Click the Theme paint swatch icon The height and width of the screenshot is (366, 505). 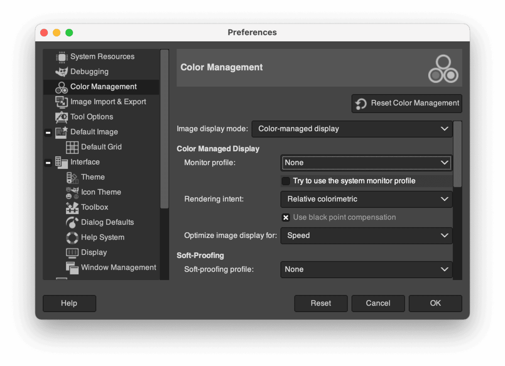[72, 177]
